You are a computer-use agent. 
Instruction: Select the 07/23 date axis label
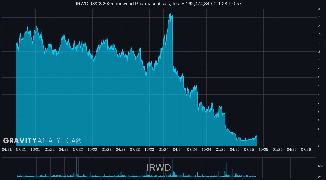[x=135, y=149]
